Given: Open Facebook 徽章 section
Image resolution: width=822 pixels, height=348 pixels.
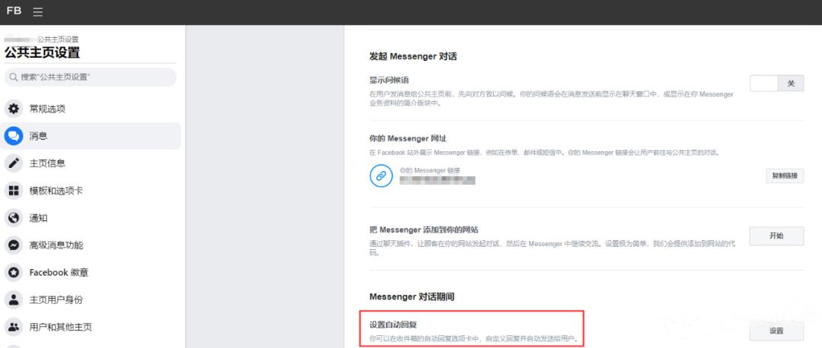Looking at the screenshot, I should (x=91, y=272).
